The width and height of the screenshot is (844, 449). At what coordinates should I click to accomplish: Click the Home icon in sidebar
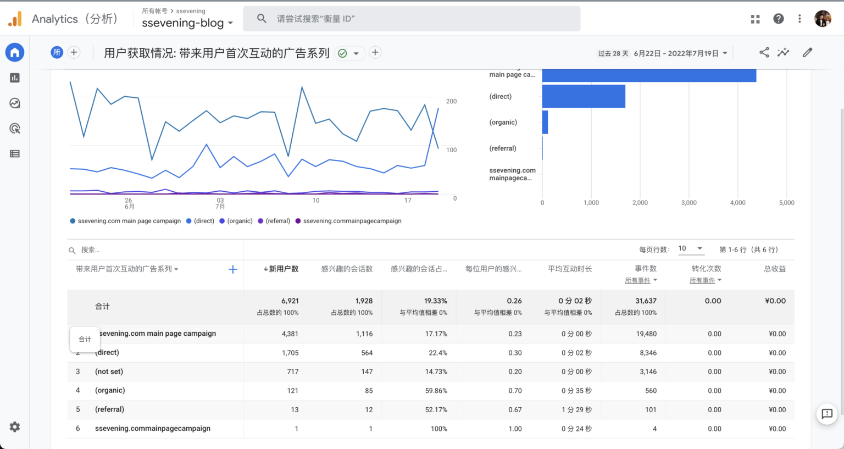tap(14, 52)
